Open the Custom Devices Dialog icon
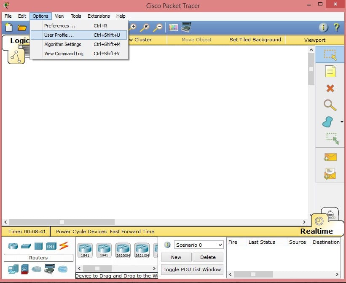The width and height of the screenshot is (346, 283). click(186, 27)
